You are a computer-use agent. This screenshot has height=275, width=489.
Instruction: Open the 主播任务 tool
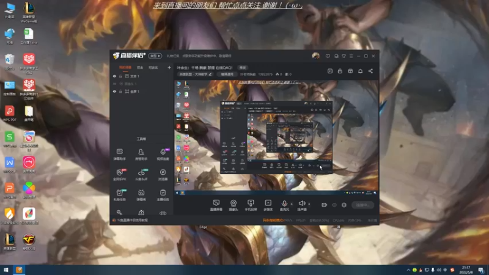pyautogui.click(x=163, y=195)
